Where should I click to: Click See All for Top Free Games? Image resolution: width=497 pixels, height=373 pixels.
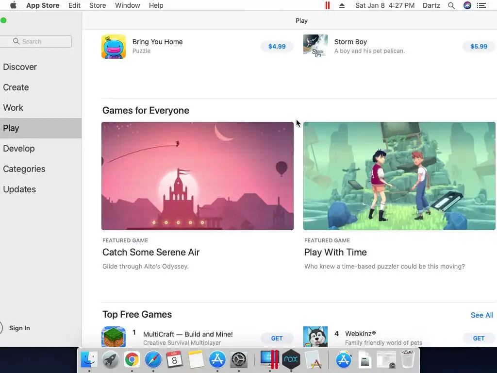[x=482, y=315]
